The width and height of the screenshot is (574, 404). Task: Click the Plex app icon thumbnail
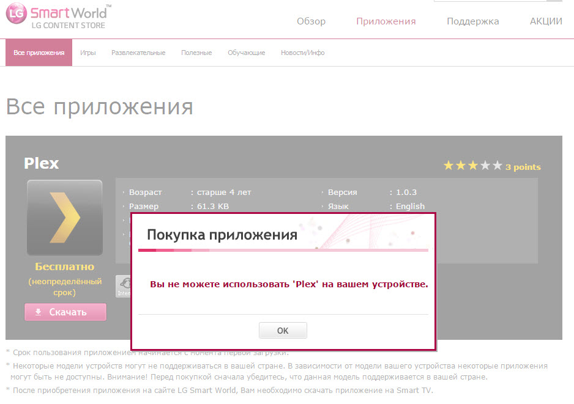tap(65, 218)
